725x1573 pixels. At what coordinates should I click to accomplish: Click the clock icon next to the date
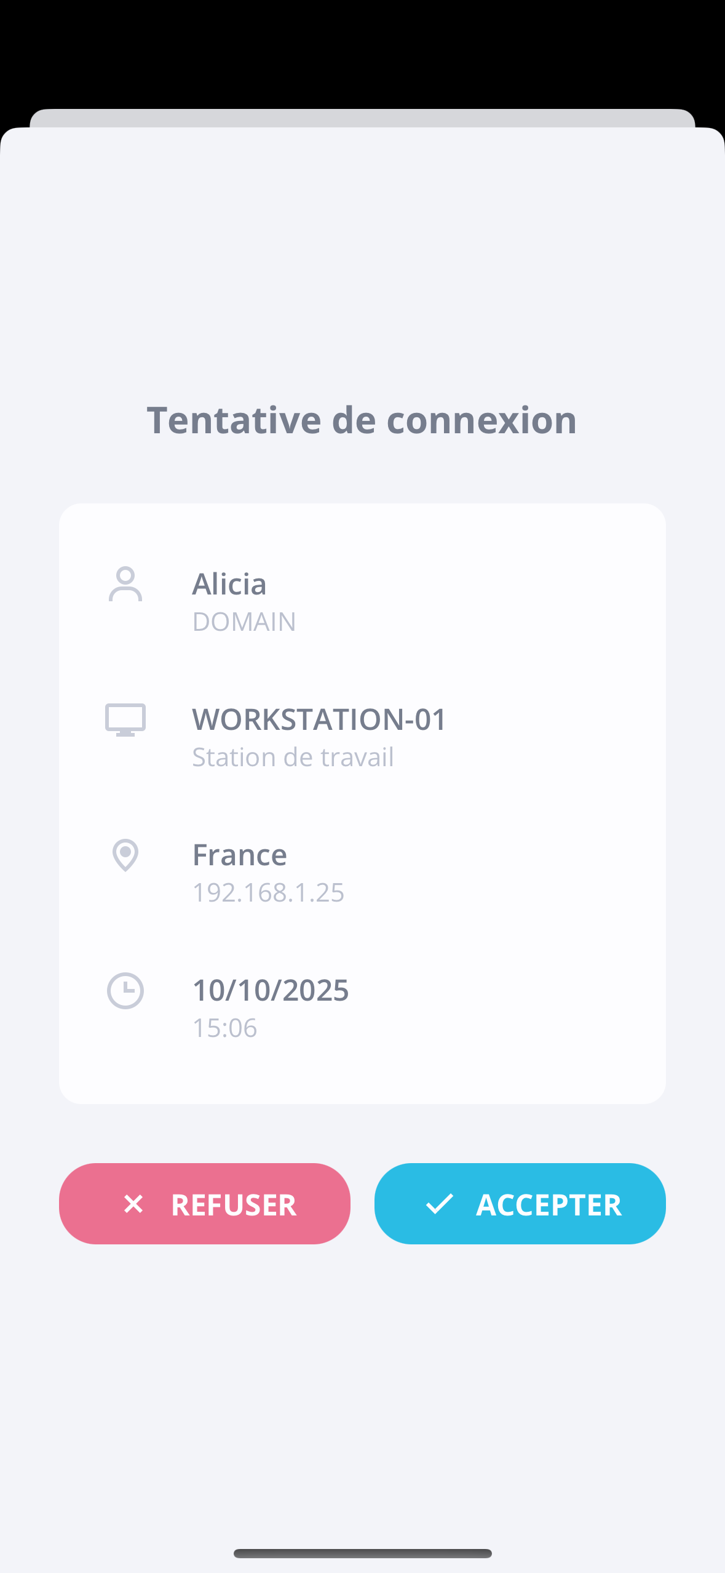125,991
